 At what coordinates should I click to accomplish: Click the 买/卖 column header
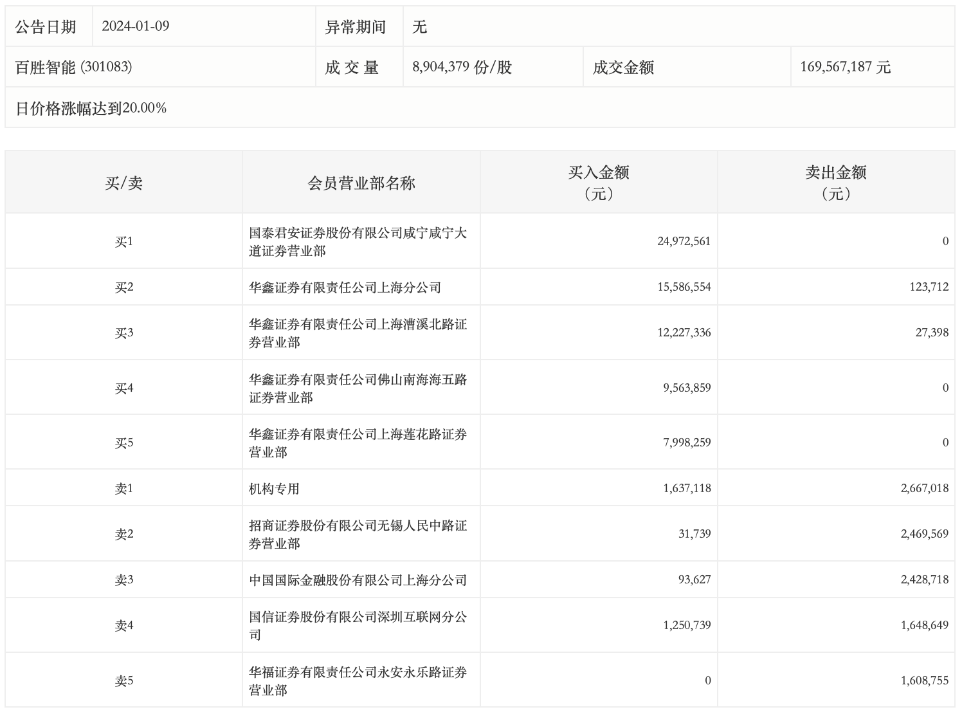(123, 183)
